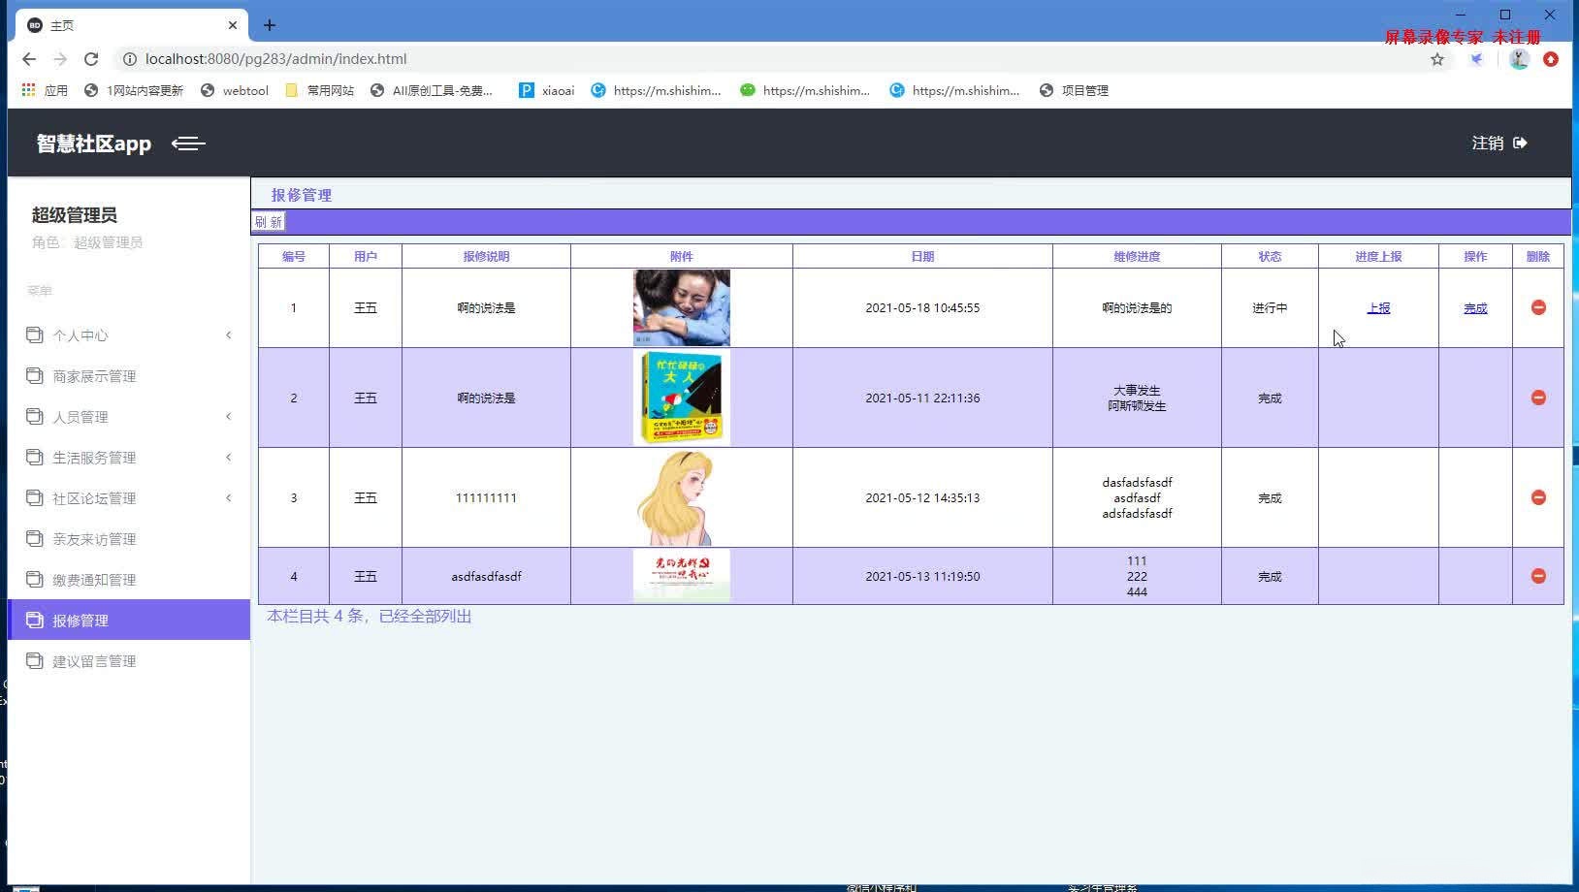Open the webtool bookmark
The width and height of the screenshot is (1579, 892).
point(235,90)
